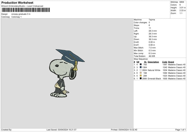Click the Stitches value '8464'
This screenshot has width=187, height=132.
[x=182, y=2]
